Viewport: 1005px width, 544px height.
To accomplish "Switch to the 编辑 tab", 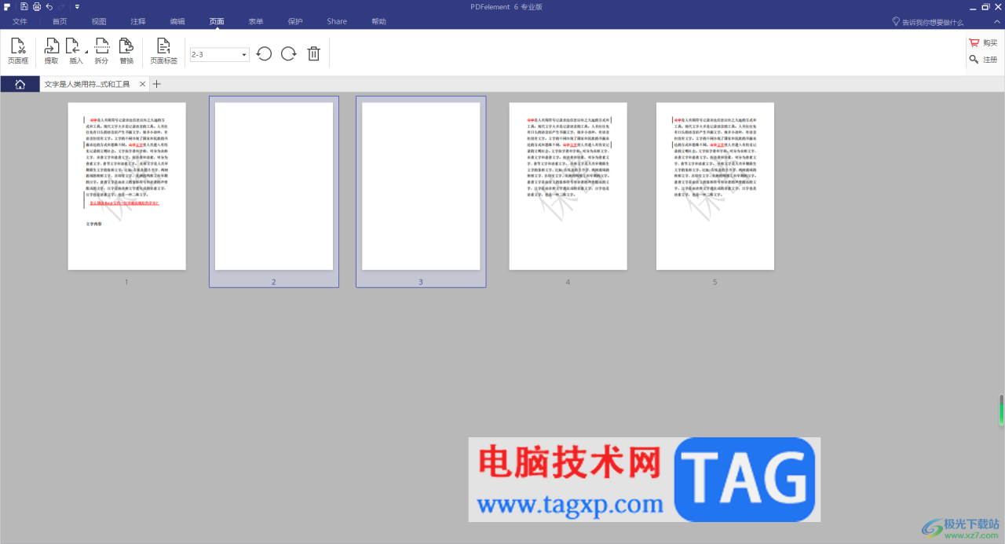I will (x=177, y=21).
